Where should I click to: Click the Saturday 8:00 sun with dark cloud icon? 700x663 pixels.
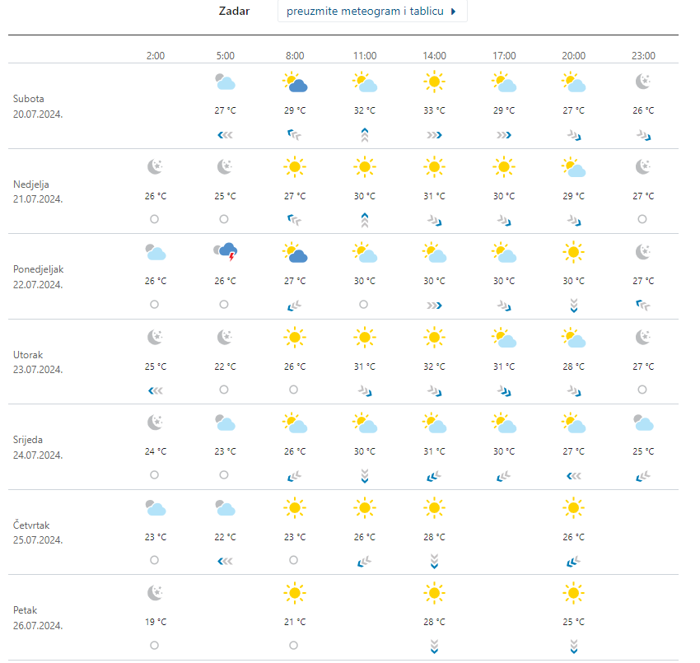(x=295, y=82)
